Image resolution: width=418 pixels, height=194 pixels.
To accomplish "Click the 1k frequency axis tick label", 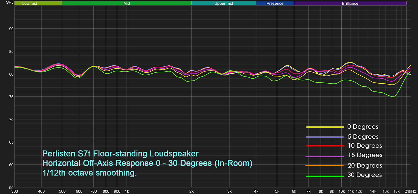I will (x=127, y=192).
